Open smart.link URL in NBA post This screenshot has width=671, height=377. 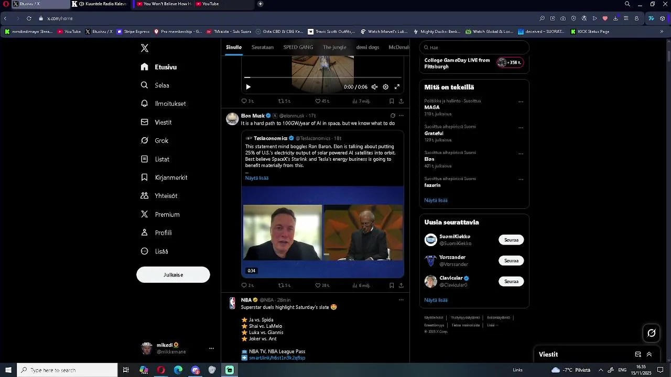(x=277, y=358)
